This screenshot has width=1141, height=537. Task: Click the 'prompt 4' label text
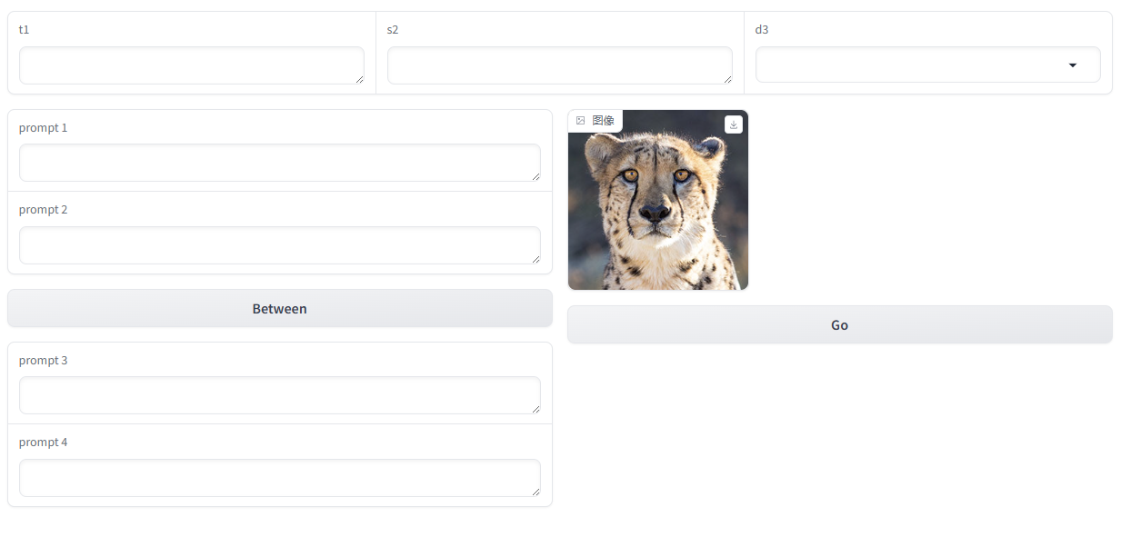[x=44, y=442]
